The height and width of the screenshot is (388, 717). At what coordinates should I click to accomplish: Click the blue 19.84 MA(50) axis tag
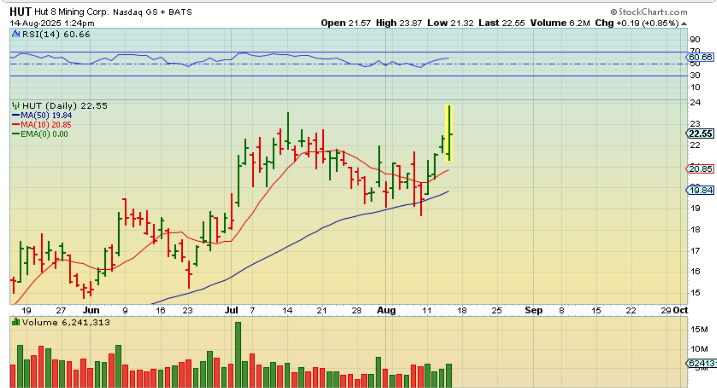coord(700,190)
